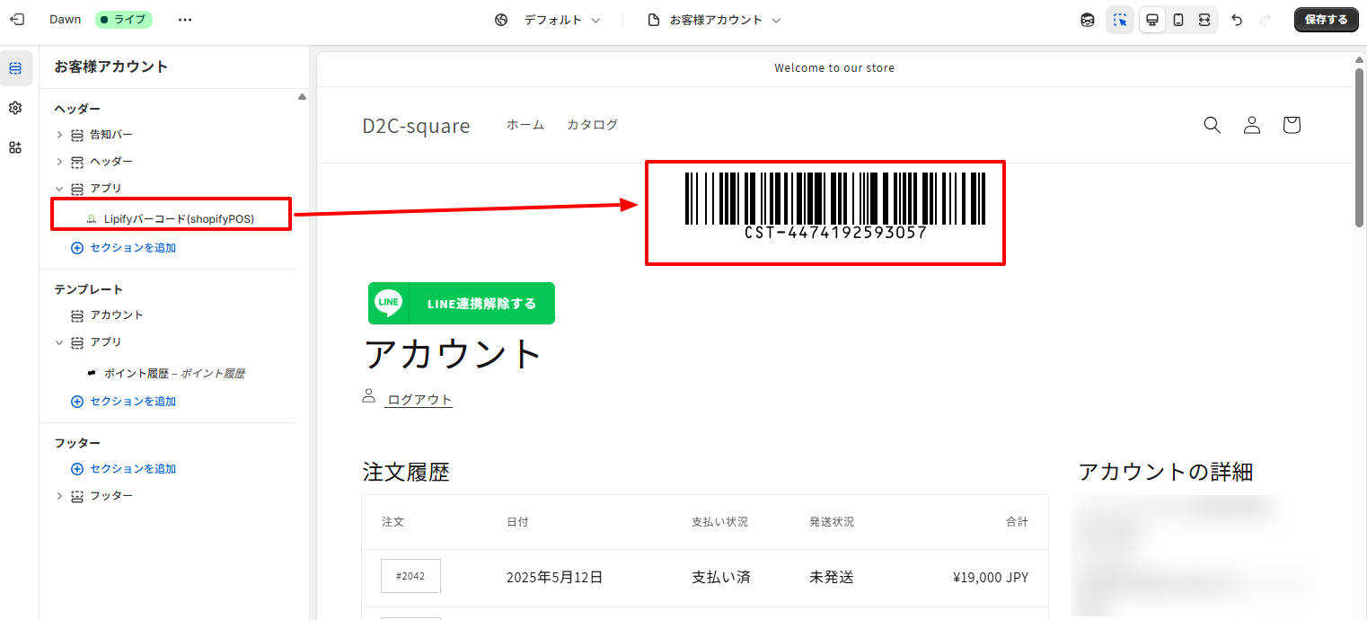Click the undo arrow icon

coord(1237,20)
